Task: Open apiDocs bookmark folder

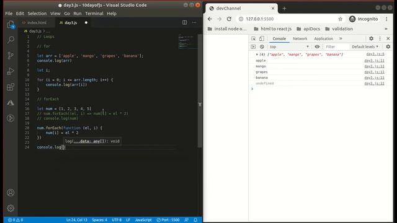Action: coord(308,29)
